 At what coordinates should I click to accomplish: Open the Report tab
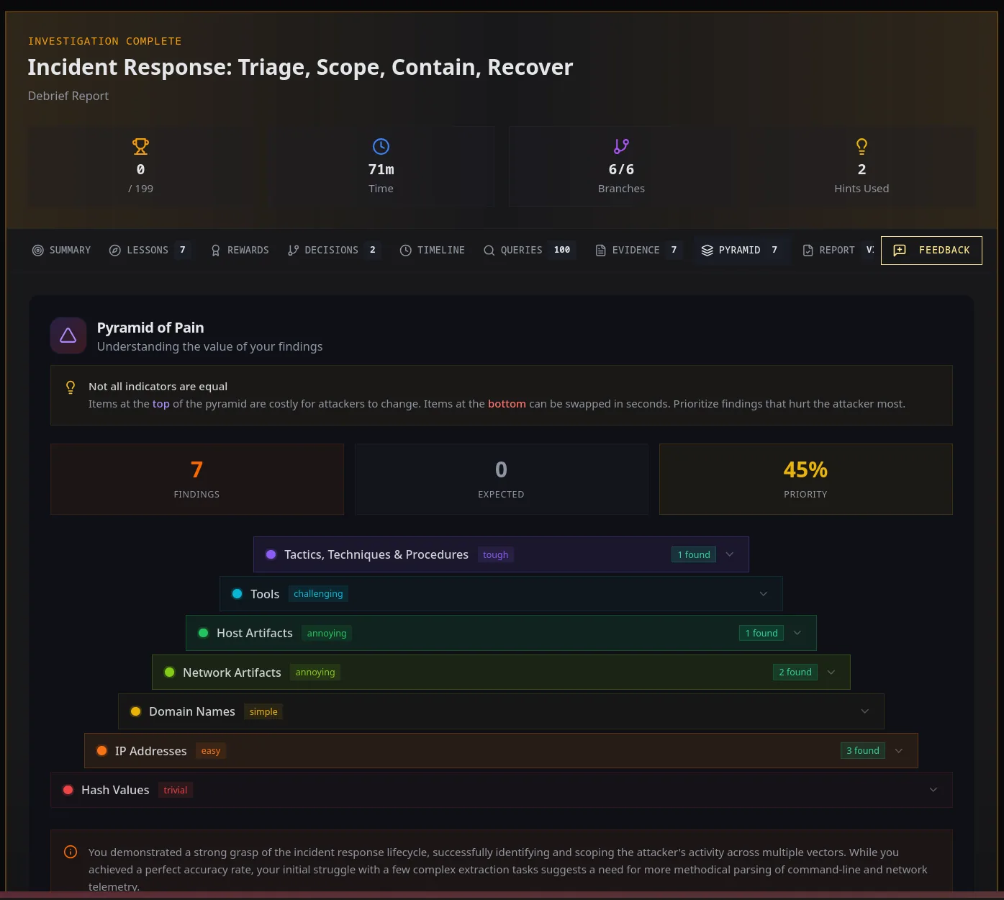click(x=837, y=250)
